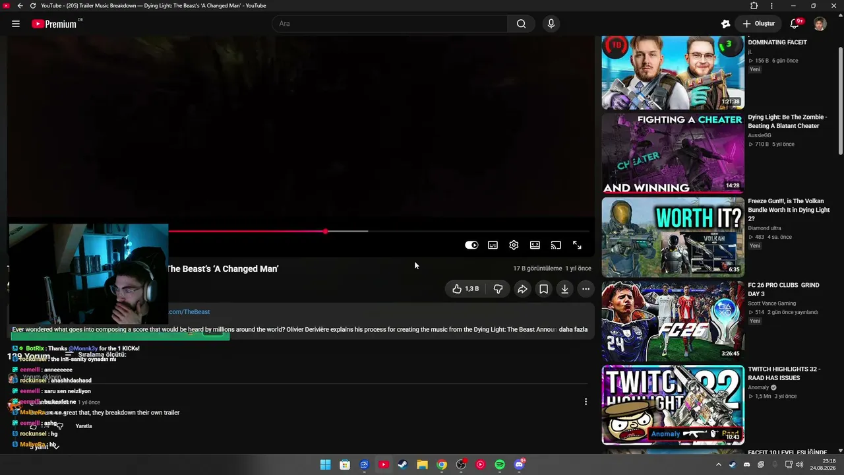Open 'Worth It?' Volkan bundle thumbnail
Viewport: 844px width, 475px height.
[673, 237]
